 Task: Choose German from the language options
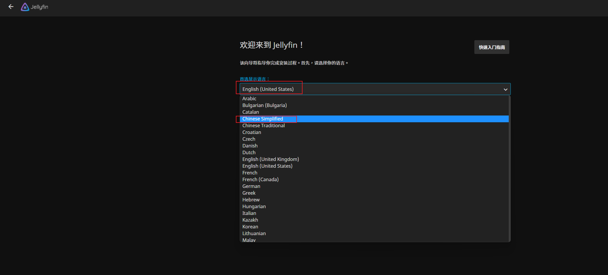251,186
